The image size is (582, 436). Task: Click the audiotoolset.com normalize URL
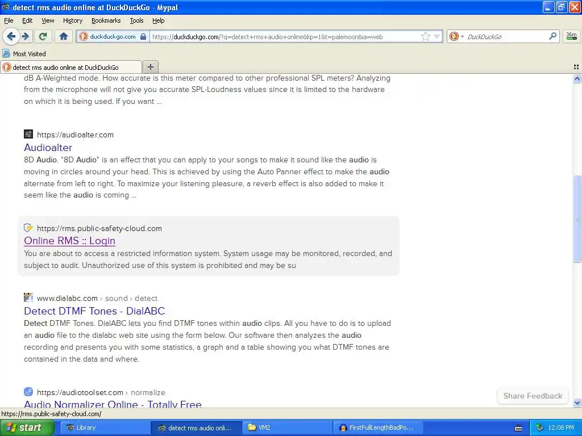coord(101,392)
